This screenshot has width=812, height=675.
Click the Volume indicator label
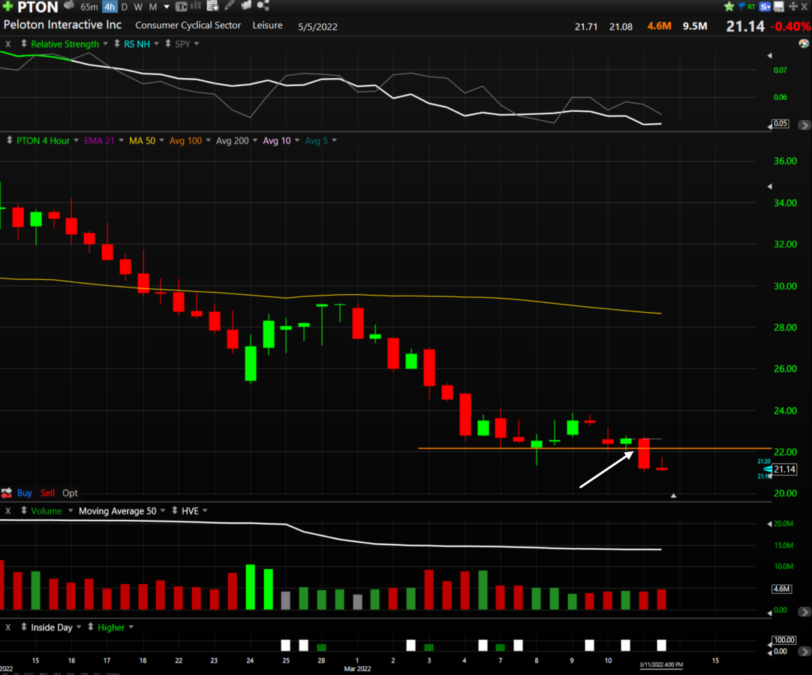[46, 511]
